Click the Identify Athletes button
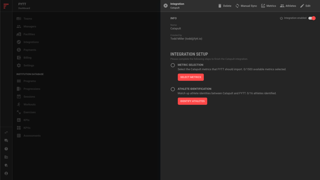The width and height of the screenshot is (320, 180). coord(192,101)
